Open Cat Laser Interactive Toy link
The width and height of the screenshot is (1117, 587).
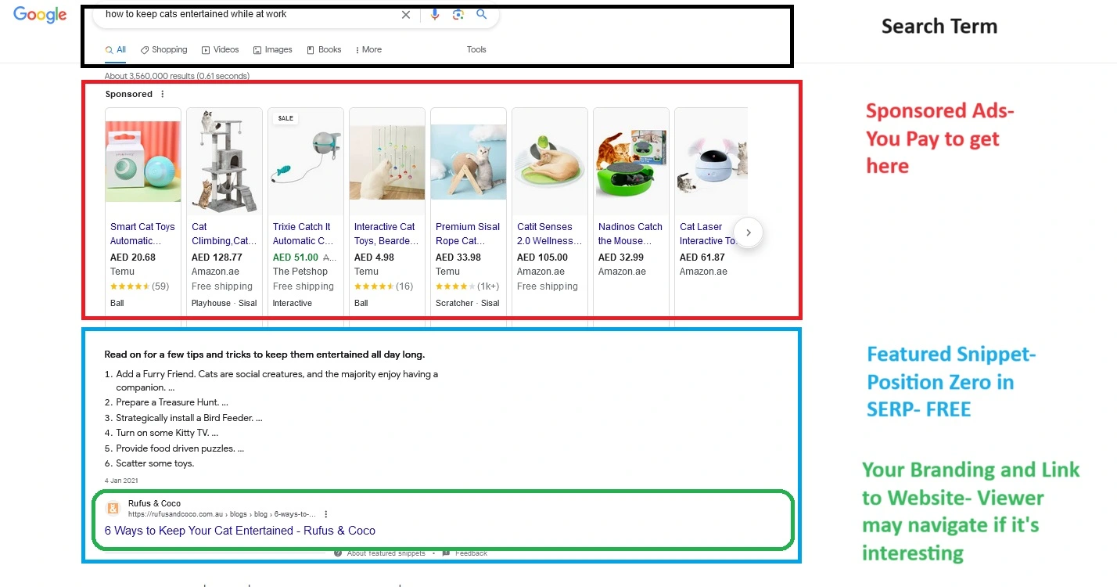click(709, 234)
